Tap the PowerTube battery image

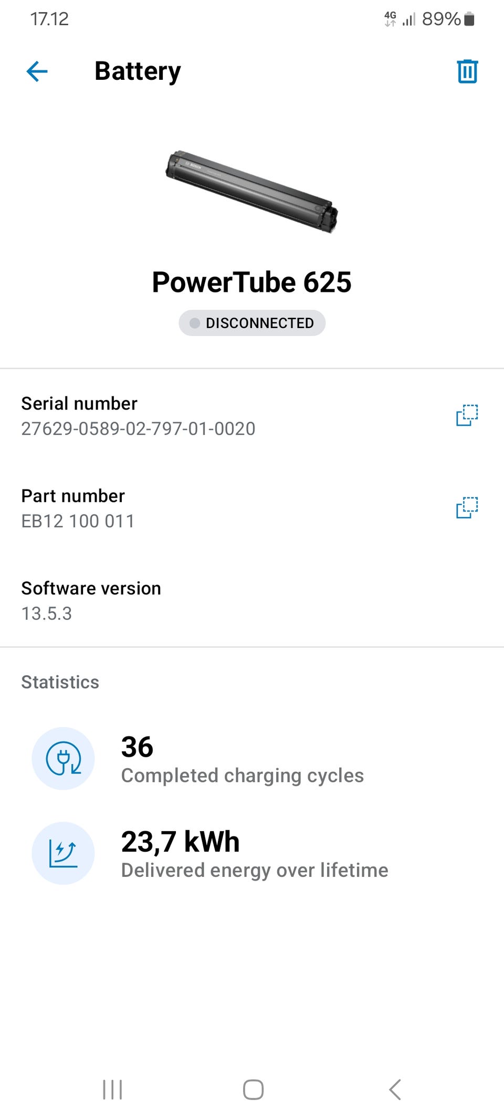(x=252, y=192)
